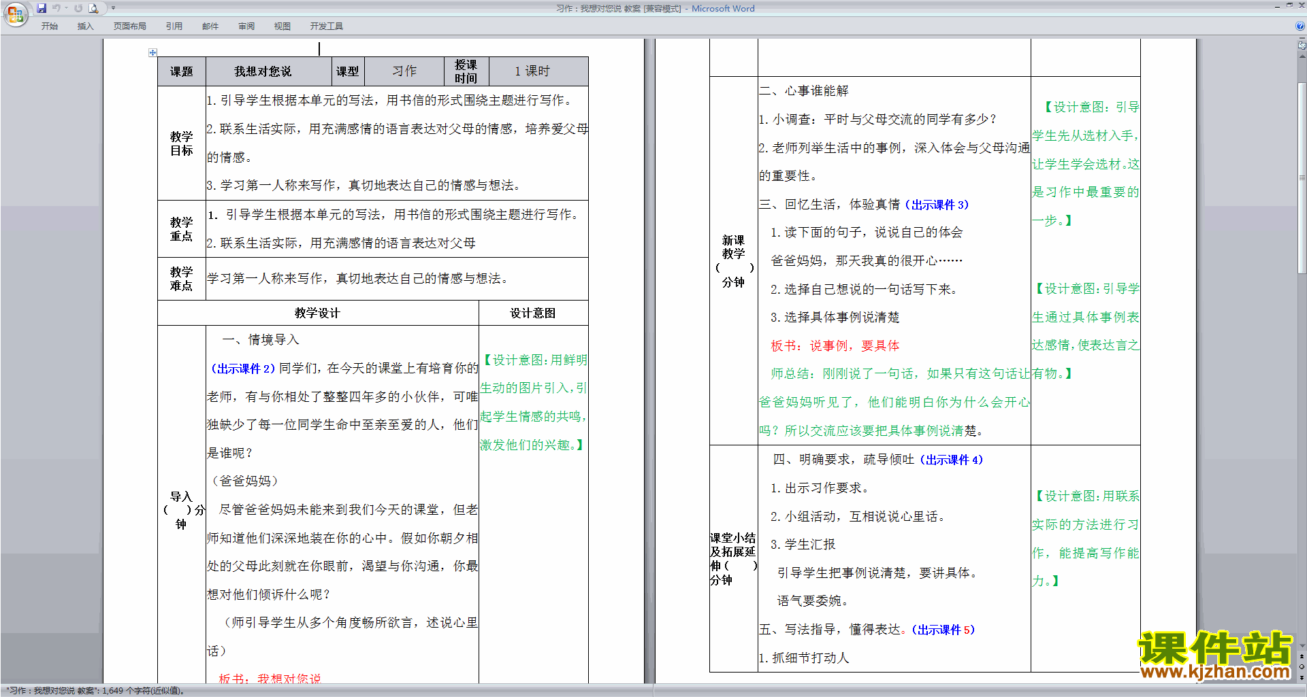The width and height of the screenshot is (1307, 697).
Task: Click the line 3. 选择具体事例说清楚
Action: (x=835, y=318)
